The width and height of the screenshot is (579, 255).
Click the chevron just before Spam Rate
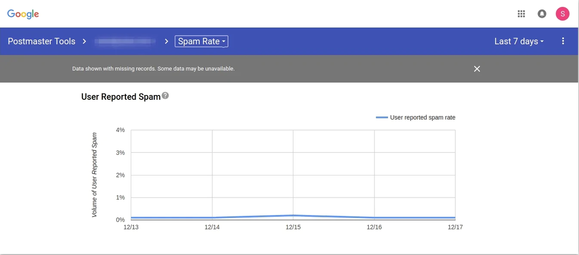[x=166, y=41]
